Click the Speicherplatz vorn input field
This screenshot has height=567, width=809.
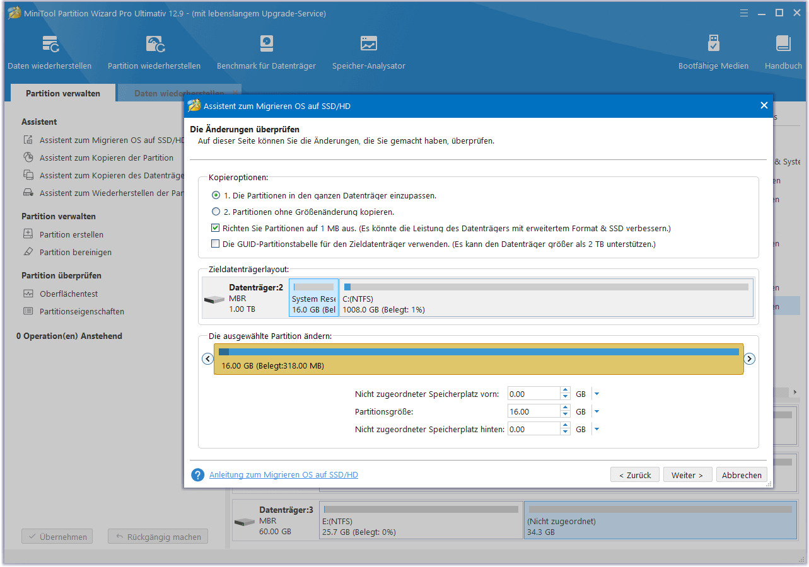click(534, 394)
